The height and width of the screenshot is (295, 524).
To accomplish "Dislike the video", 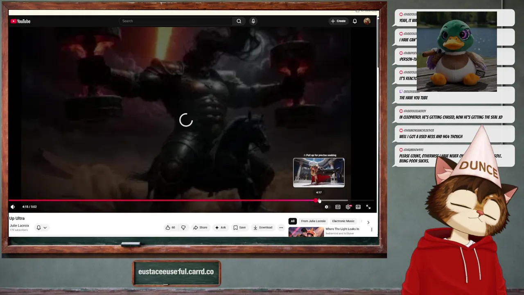I will click(x=183, y=227).
